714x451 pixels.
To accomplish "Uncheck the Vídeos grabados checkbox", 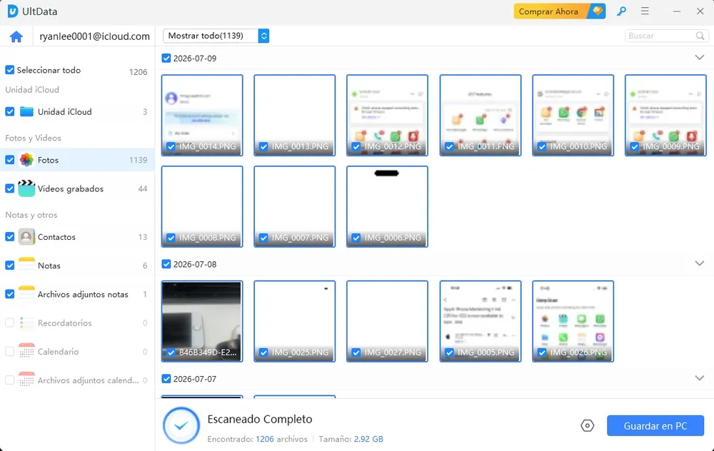I will pos(9,188).
